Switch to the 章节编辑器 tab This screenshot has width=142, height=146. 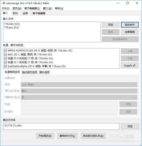click(x=39, y=13)
